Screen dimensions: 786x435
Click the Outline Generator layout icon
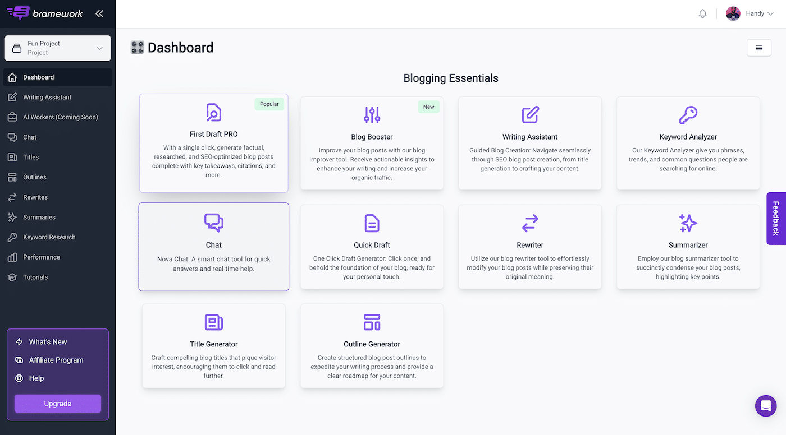372,322
